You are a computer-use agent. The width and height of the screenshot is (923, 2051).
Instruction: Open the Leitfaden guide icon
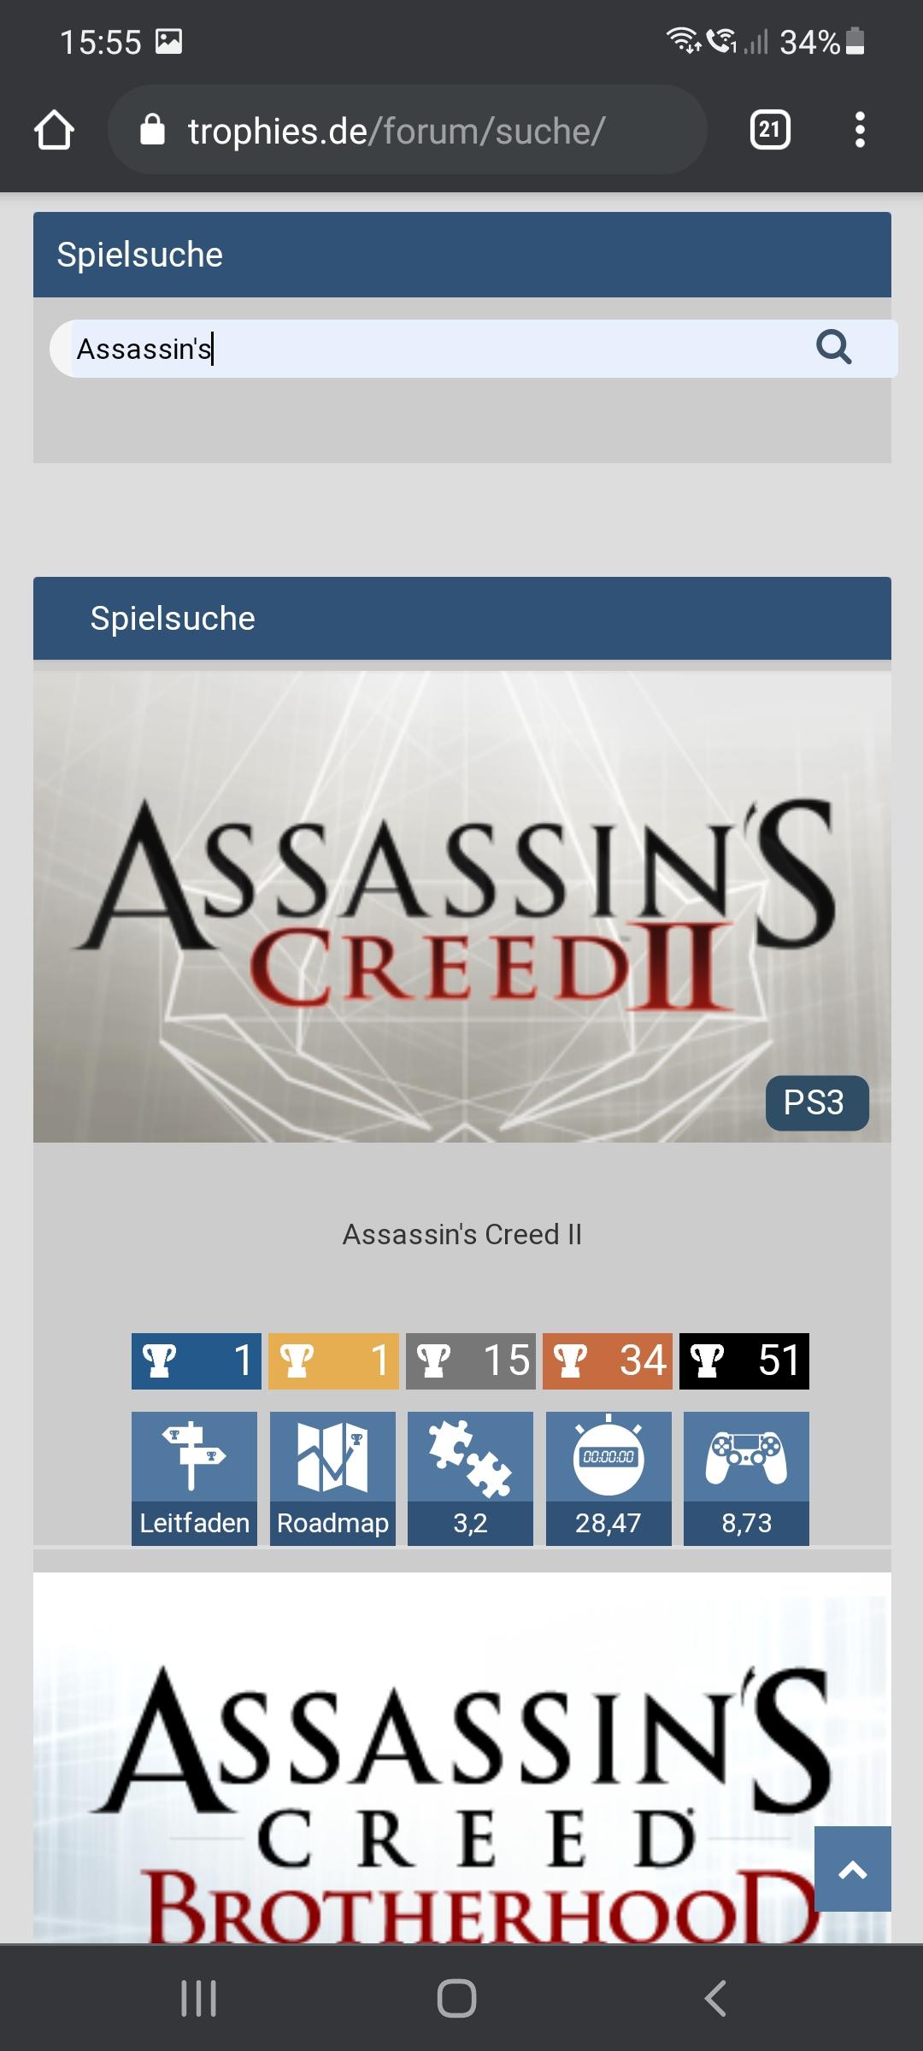tap(194, 1478)
